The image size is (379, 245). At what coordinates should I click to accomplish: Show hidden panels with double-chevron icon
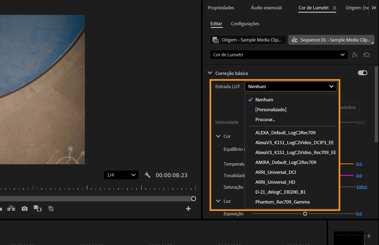(374, 8)
